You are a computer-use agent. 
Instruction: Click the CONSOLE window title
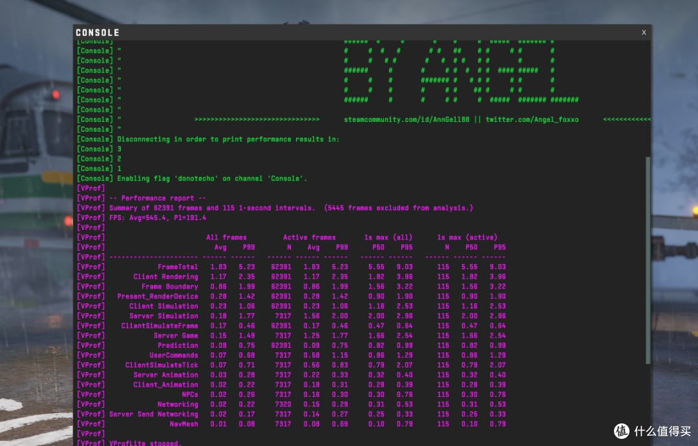tap(98, 32)
